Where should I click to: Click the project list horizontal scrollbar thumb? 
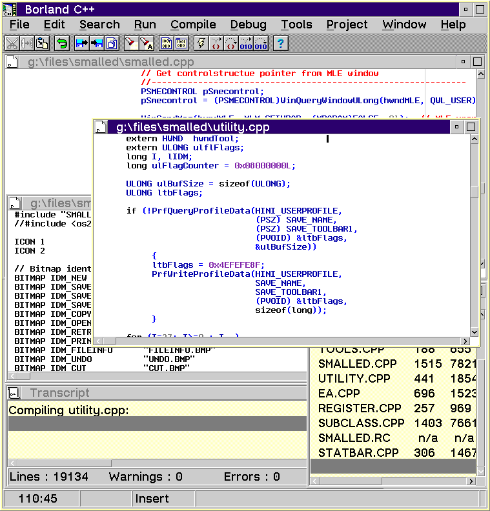pos(351,481)
